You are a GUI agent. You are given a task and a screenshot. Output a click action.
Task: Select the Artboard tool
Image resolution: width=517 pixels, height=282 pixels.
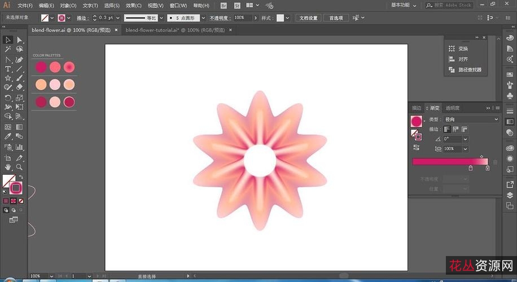[x=7, y=158]
